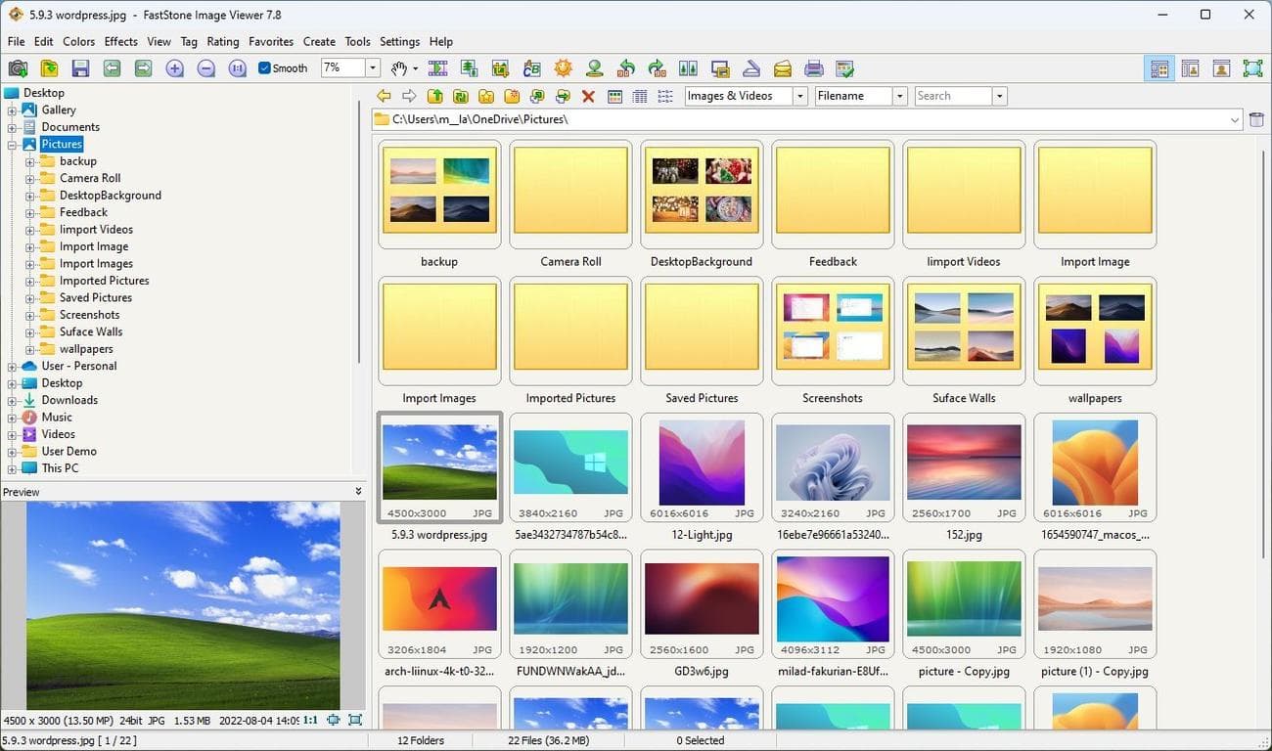Click the Acquire from scanner icon
Screen dimensions: 1272x751
(750, 68)
